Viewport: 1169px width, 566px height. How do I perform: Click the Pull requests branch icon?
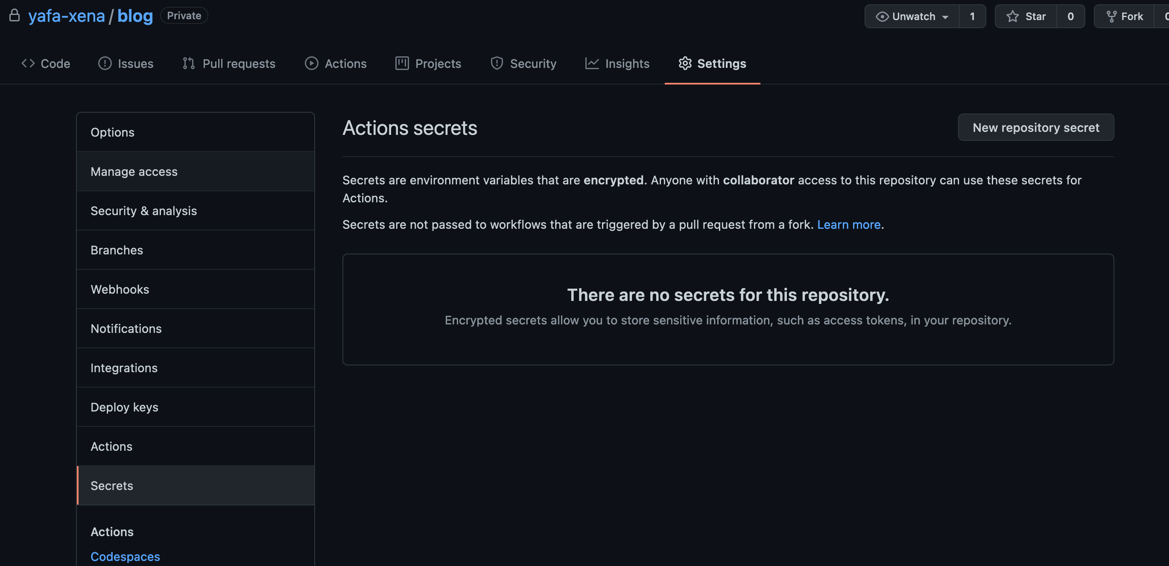pos(189,64)
